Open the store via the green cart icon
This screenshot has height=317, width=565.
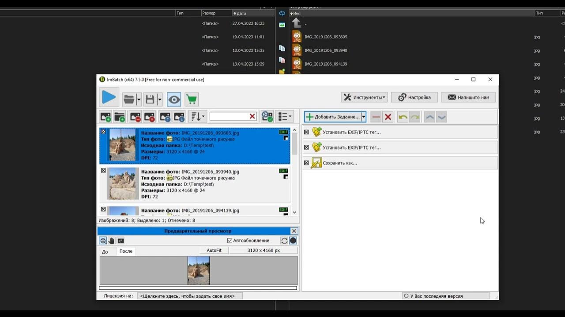point(192,100)
